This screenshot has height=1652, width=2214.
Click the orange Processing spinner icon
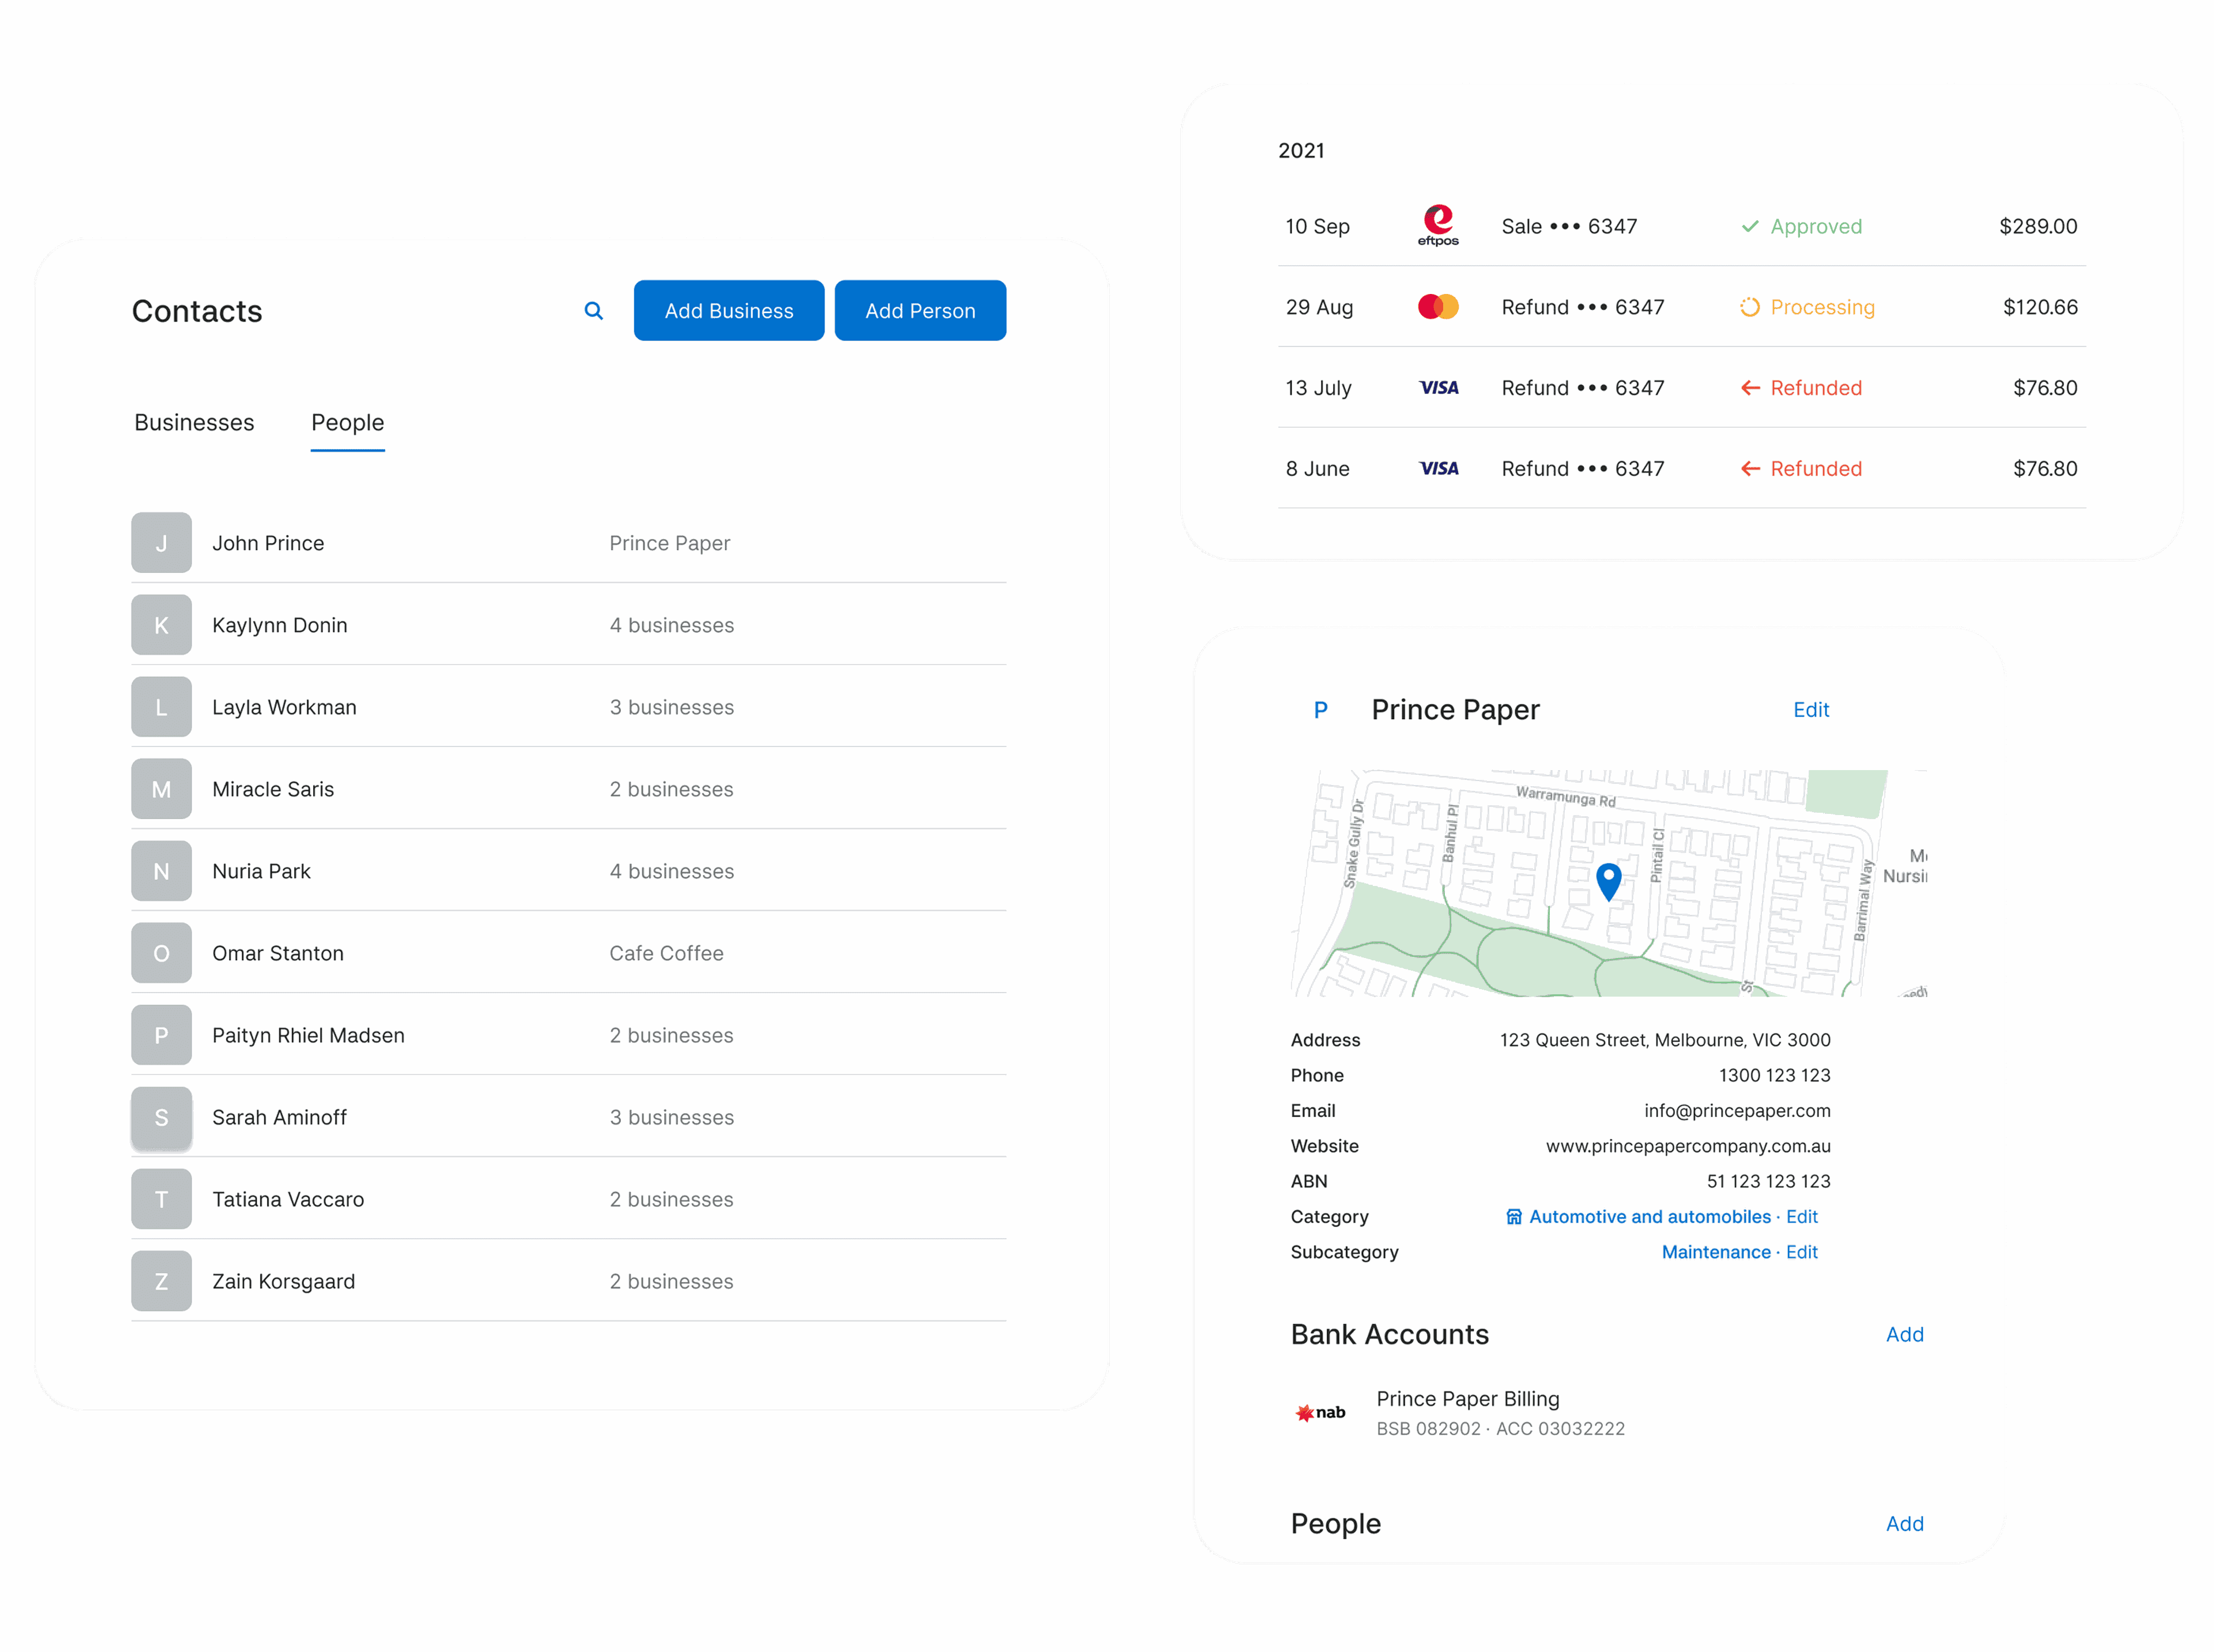[x=1750, y=307]
